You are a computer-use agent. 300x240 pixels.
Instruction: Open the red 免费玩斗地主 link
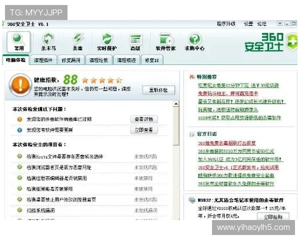click(x=228, y=93)
